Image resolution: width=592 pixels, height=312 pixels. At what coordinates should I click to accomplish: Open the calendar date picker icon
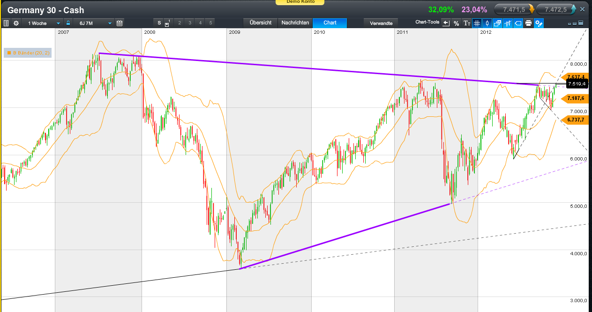[x=120, y=23]
